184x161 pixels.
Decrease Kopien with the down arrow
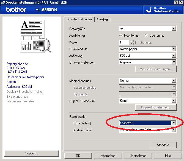[x=131, y=44]
